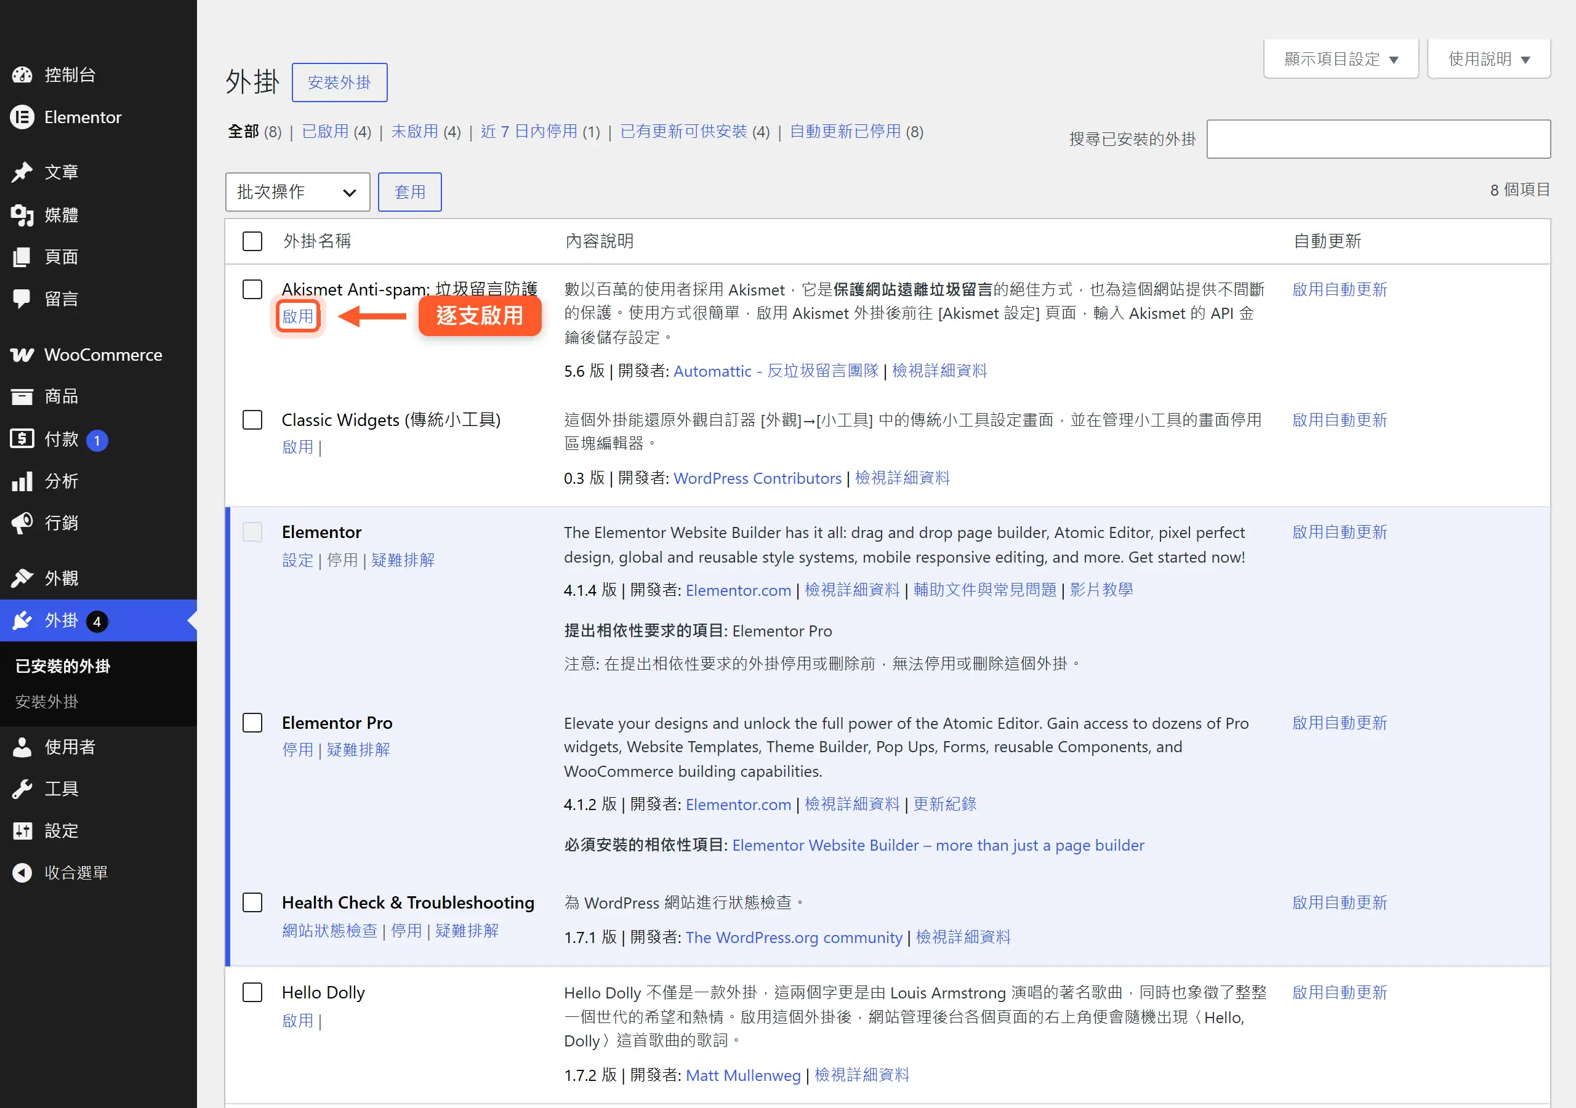Show 自動更新已停用 plugins
Screen dimensions: 1576x1108
(845, 131)
